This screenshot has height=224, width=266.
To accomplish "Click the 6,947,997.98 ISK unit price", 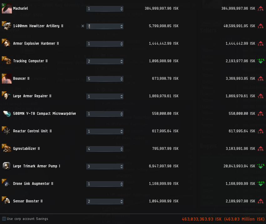I will [164, 166].
